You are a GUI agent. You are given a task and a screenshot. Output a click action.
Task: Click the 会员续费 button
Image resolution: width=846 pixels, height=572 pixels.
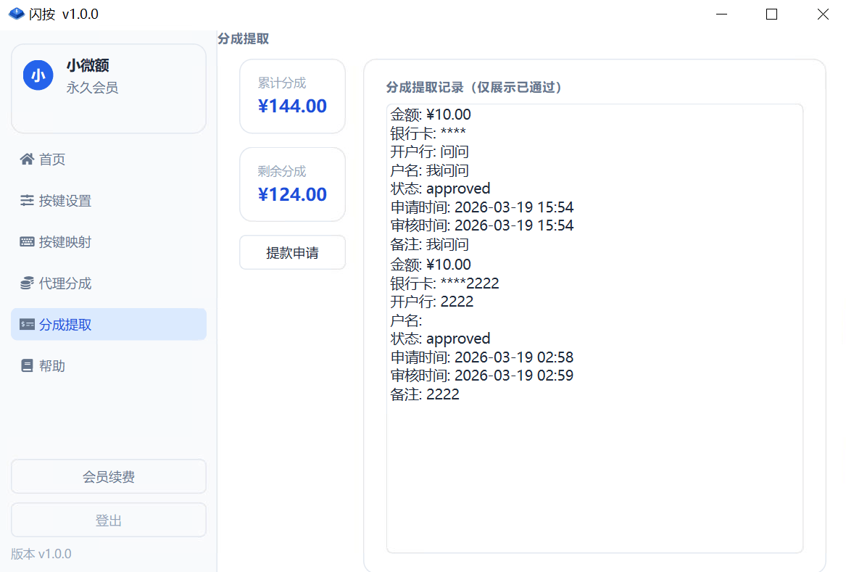click(x=109, y=477)
